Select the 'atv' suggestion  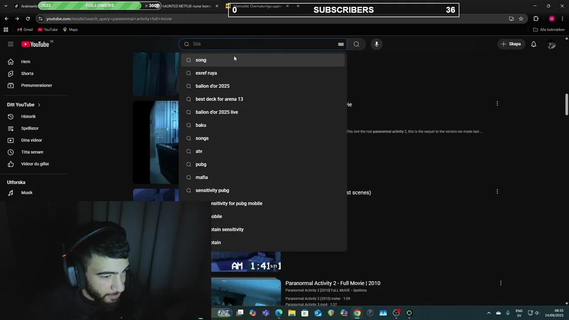coord(263,151)
